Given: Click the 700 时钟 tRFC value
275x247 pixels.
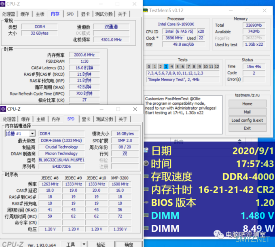Looking at the screenshot, I should [85, 93].
